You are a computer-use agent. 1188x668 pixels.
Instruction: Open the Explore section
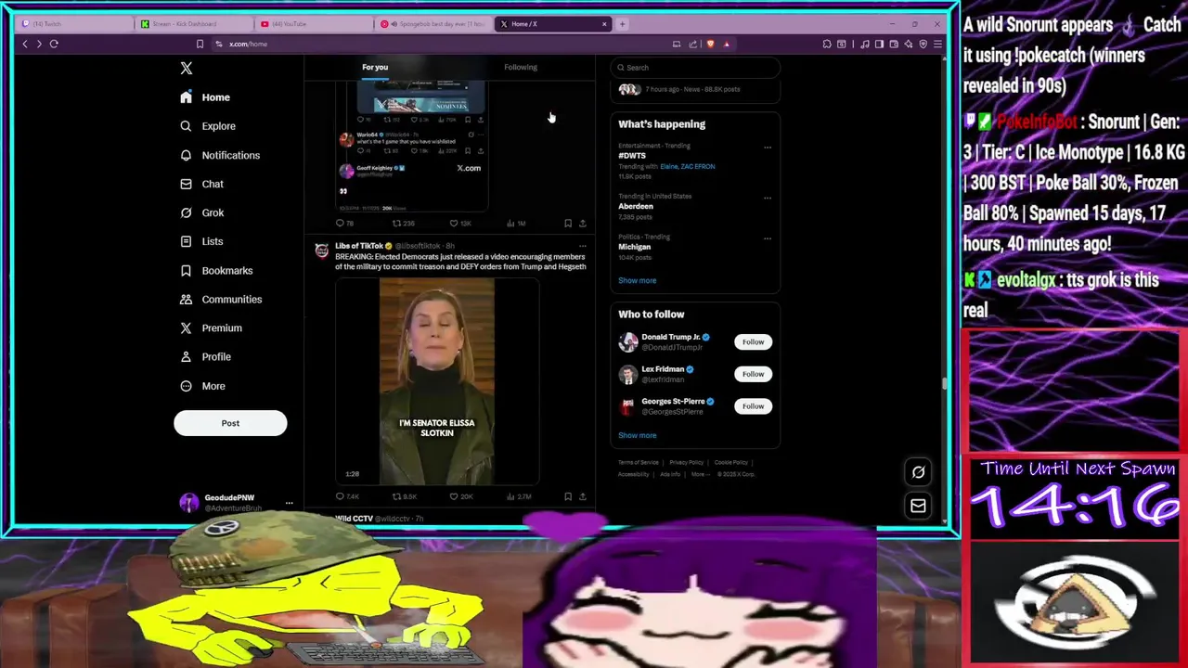207,126
